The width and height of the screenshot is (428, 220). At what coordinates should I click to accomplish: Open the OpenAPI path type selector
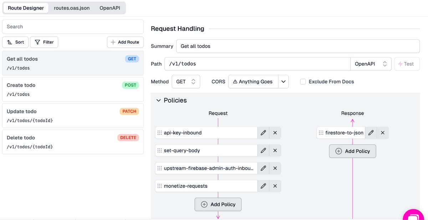[x=371, y=64]
